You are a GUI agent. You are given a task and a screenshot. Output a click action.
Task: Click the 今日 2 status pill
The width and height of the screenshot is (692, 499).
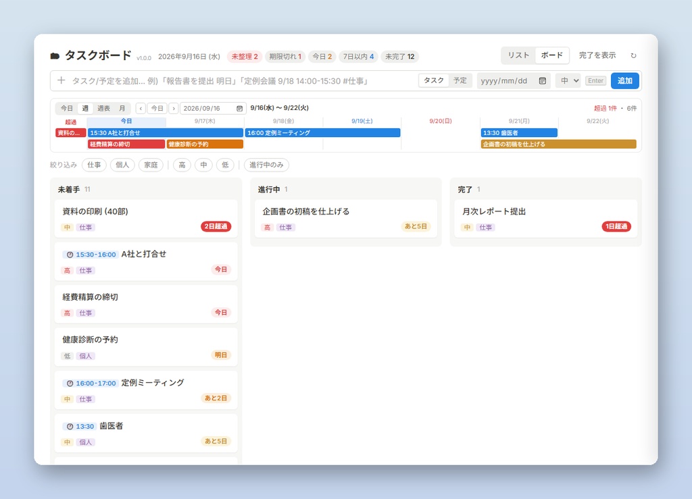tap(322, 57)
